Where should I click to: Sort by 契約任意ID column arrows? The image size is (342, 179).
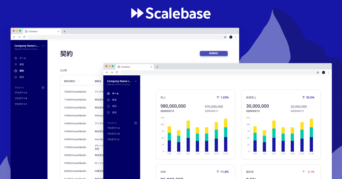[x=79, y=81]
